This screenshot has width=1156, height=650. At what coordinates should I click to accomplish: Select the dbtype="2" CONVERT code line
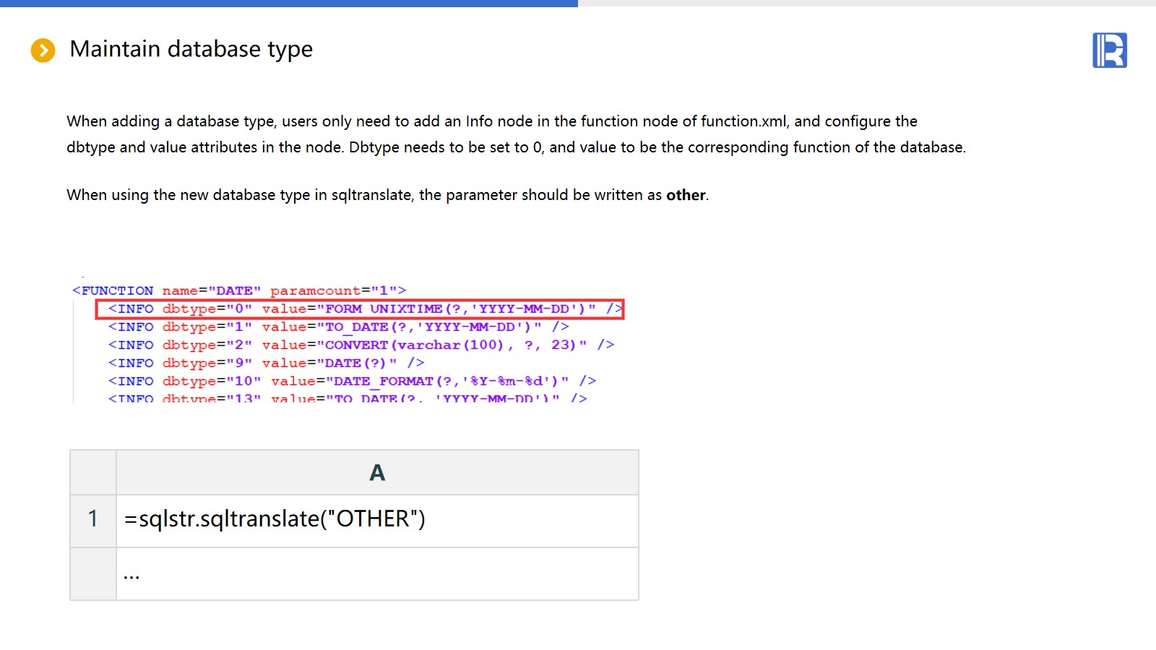click(x=361, y=345)
